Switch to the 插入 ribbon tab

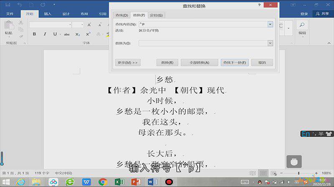pos(48,14)
